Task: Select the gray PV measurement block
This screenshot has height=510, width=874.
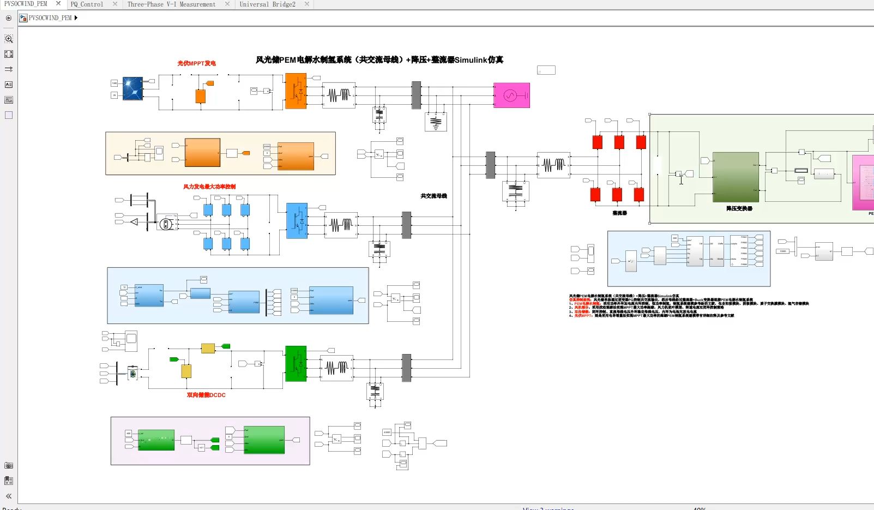Action: coord(417,95)
